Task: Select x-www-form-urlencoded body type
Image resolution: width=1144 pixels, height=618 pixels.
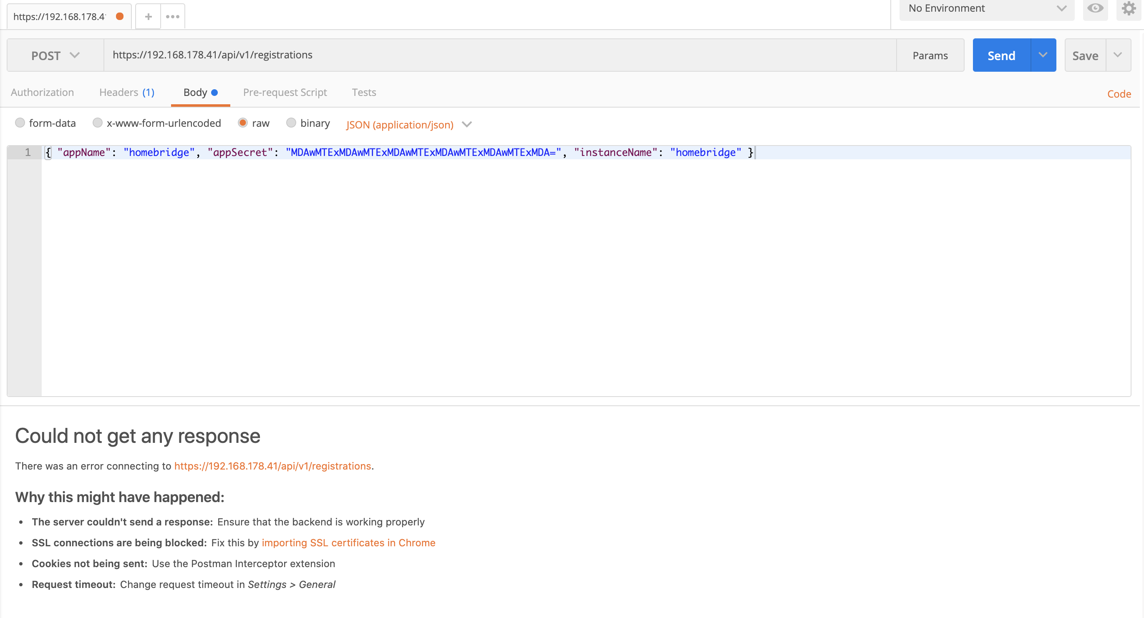Action: click(97, 123)
